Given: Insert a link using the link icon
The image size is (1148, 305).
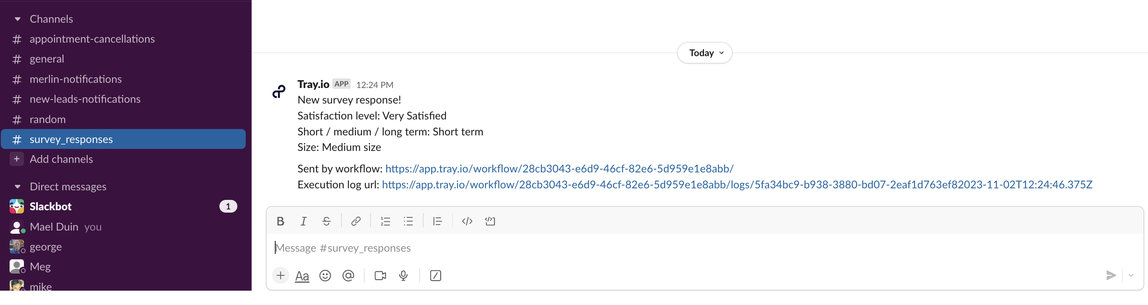Looking at the screenshot, I should point(356,221).
